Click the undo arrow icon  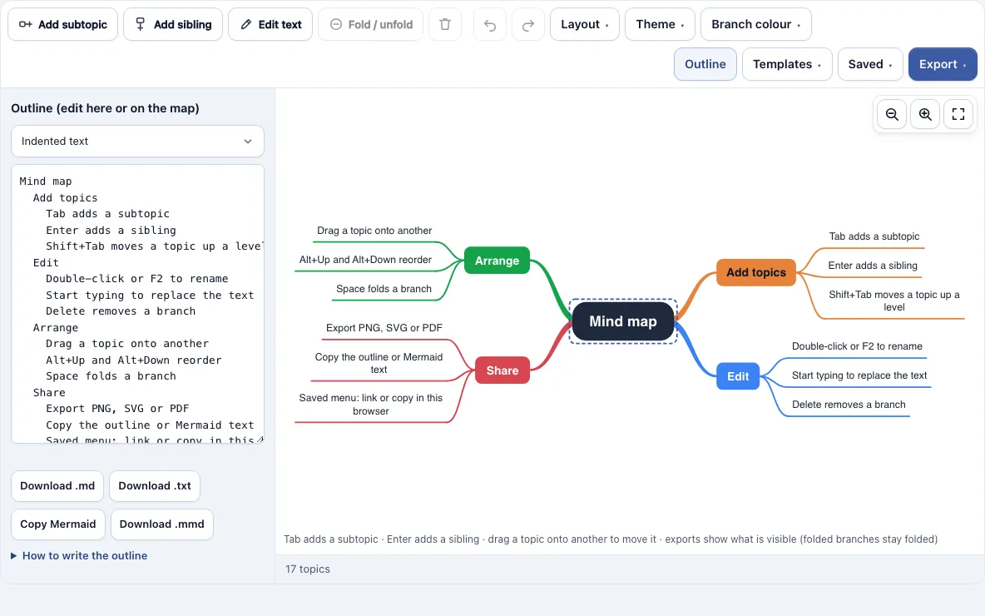tap(490, 24)
